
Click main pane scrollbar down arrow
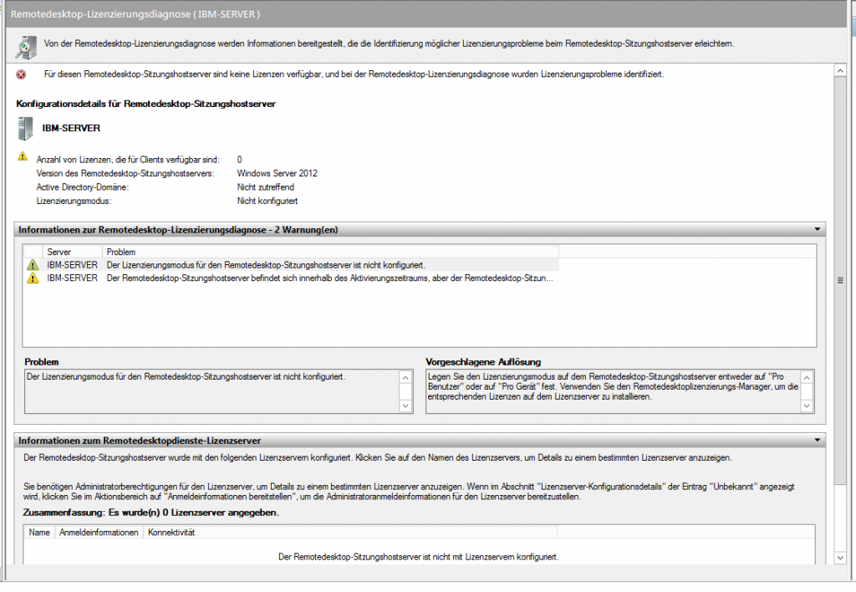coord(840,558)
